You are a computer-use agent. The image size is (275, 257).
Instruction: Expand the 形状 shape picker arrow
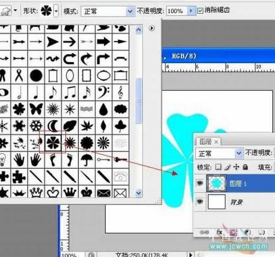coord(56,11)
